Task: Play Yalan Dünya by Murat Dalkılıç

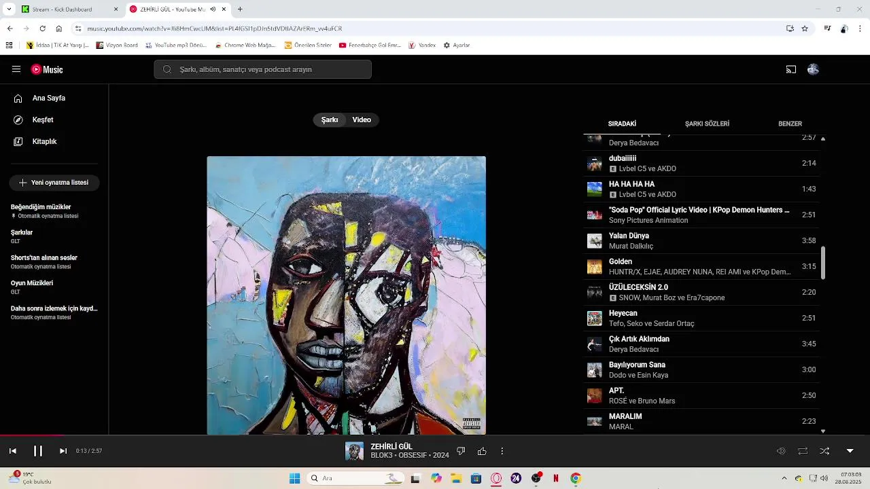Action: (702, 241)
